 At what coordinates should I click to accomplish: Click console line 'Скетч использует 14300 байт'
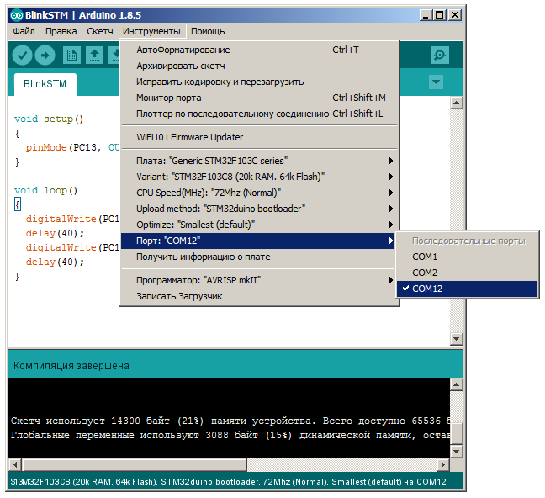90,421
